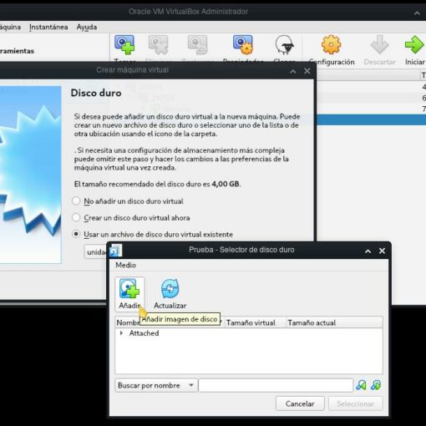426x426 pixels.
Task: Click the Seleccionar button
Action: pos(355,403)
